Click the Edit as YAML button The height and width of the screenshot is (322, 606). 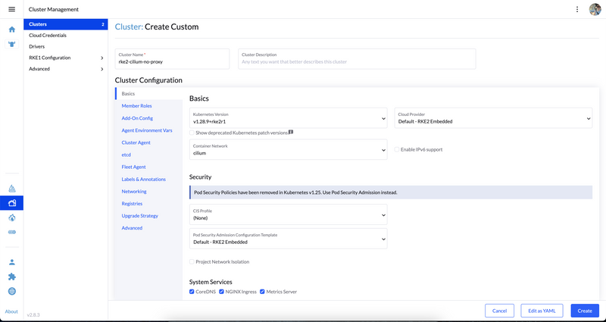542,311
